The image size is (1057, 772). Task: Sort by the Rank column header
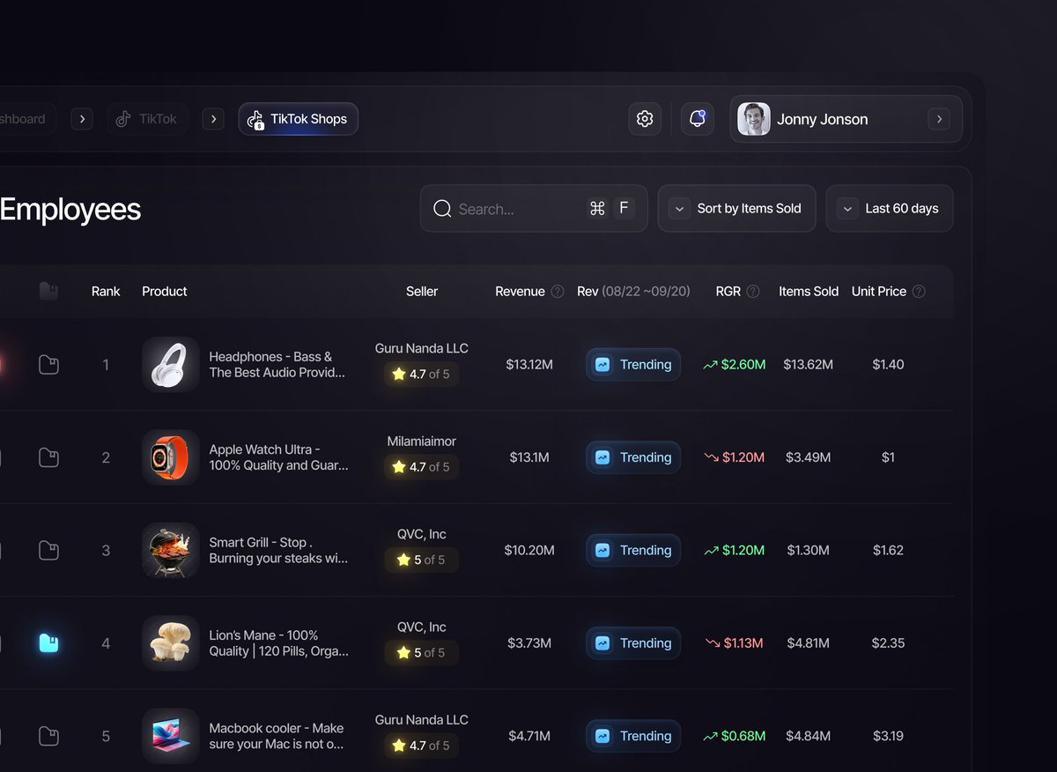106,292
